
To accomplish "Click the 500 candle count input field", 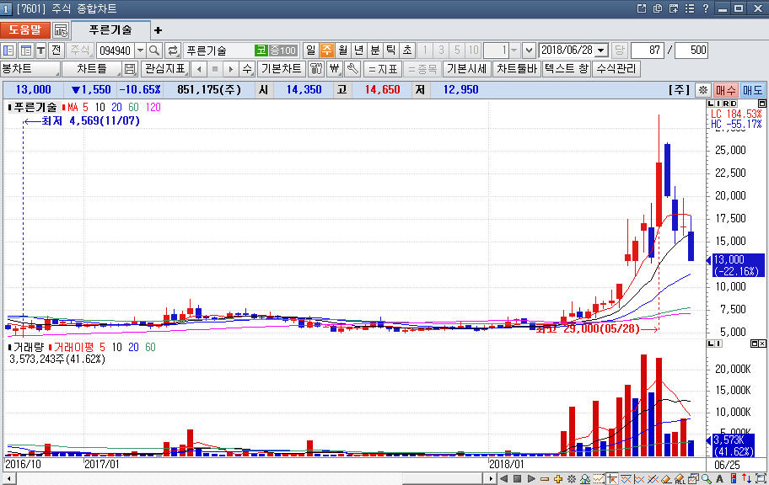I will coord(691,51).
